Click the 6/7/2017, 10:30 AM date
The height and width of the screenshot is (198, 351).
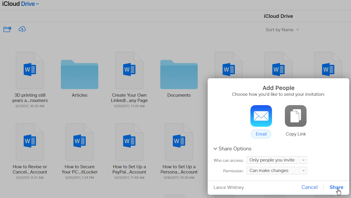point(30,106)
